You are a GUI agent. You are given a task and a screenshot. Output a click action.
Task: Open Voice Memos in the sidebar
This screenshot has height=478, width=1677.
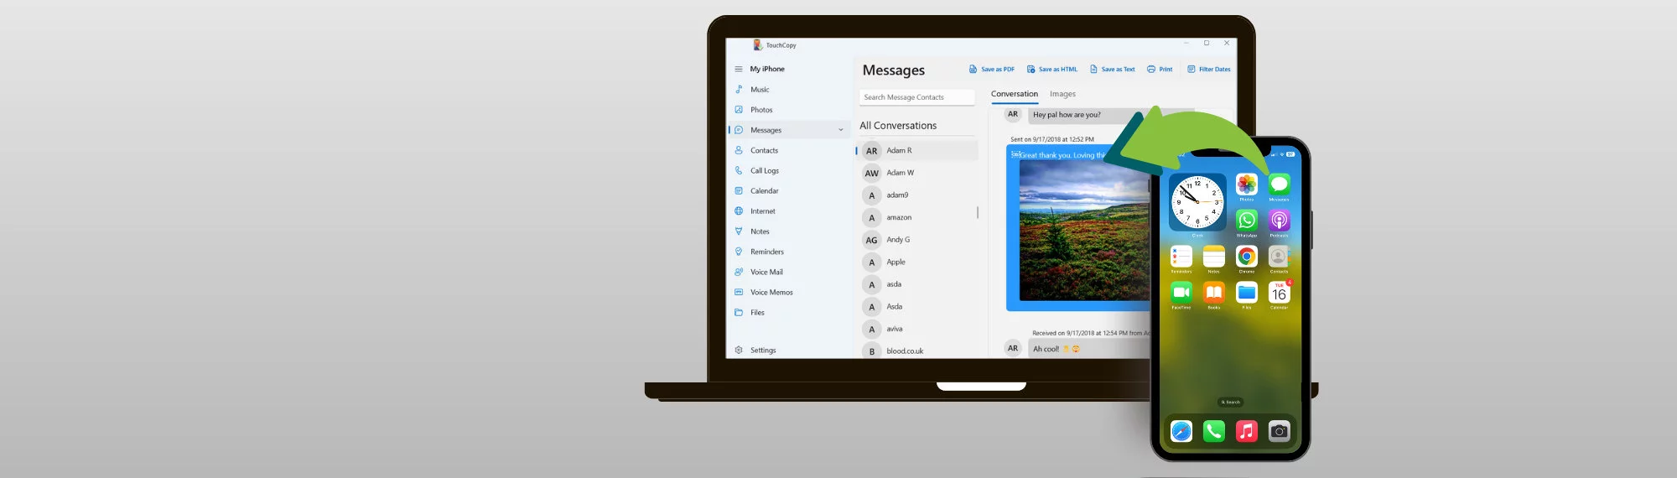(x=771, y=292)
